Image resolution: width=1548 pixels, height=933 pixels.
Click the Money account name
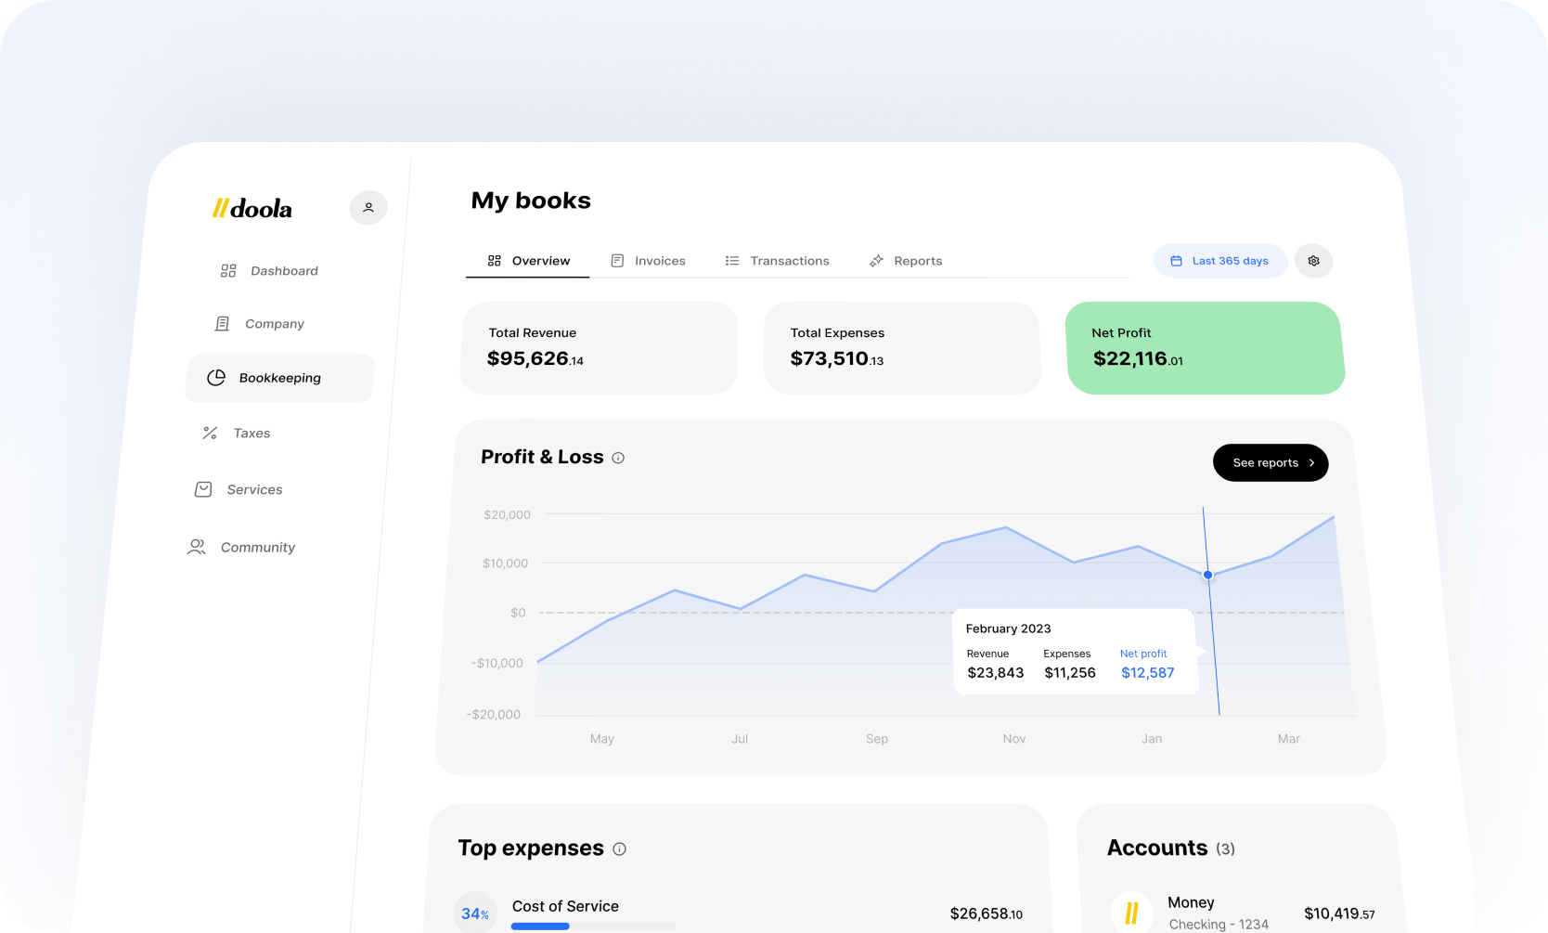1192,902
